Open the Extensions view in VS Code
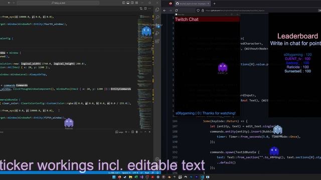This screenshot has width=321, height=180. point(157,41)
